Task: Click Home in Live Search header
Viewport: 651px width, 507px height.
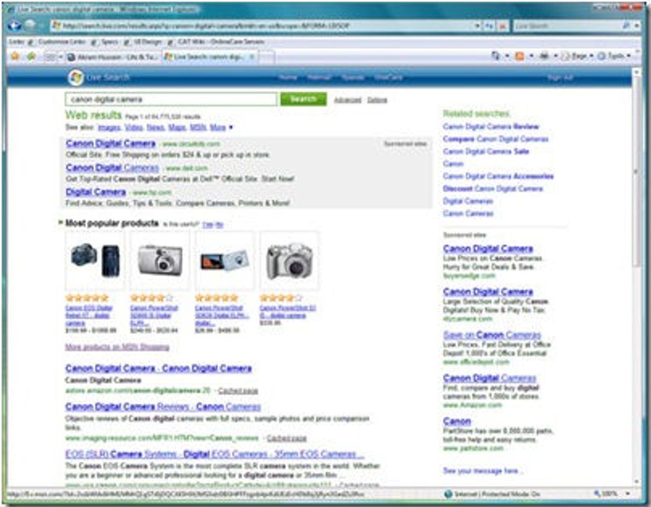Action: coord(288,77)
